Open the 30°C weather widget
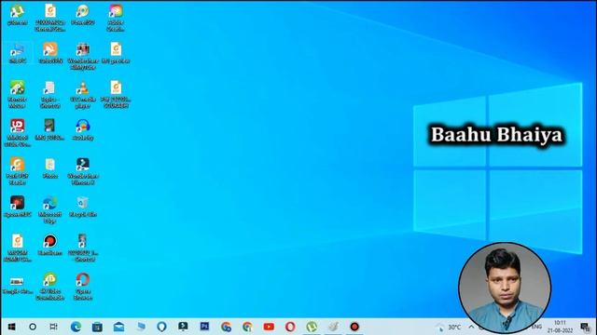This screenshot has height=335, width=597. coord(449,327)
